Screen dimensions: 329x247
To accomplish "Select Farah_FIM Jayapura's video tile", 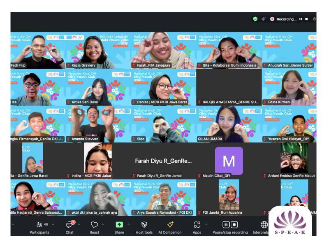I will click(163, 50).
